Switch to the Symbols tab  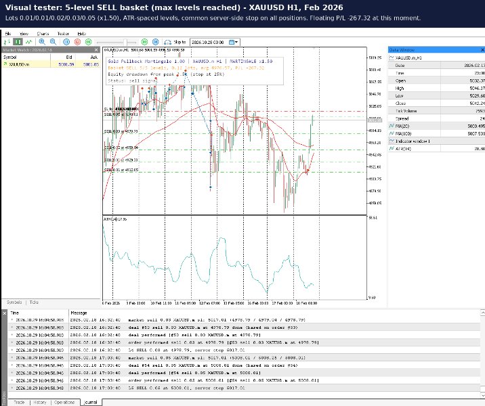[x=14, y=302]
